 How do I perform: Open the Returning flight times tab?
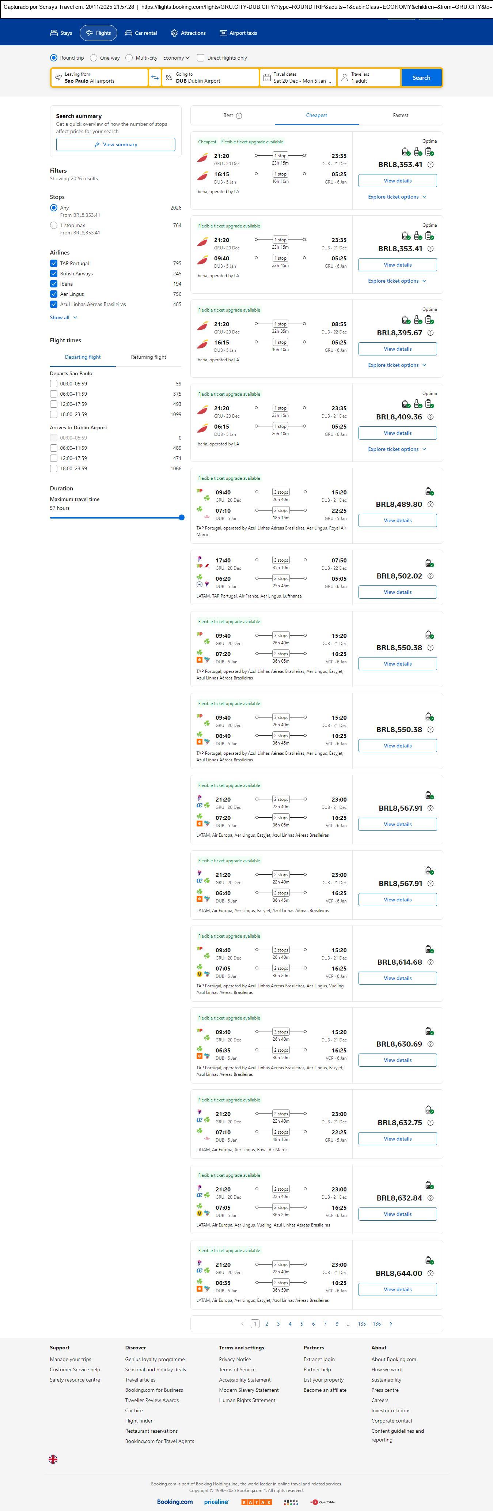tap(148, 357)
